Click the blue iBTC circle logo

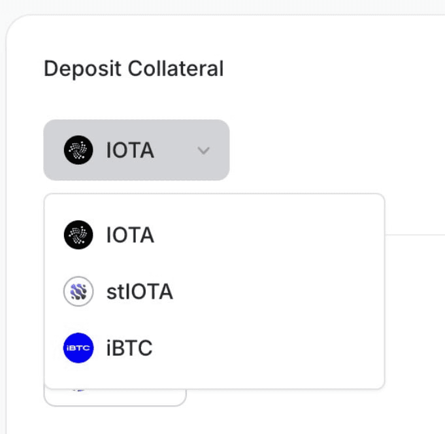click(78, 348)
